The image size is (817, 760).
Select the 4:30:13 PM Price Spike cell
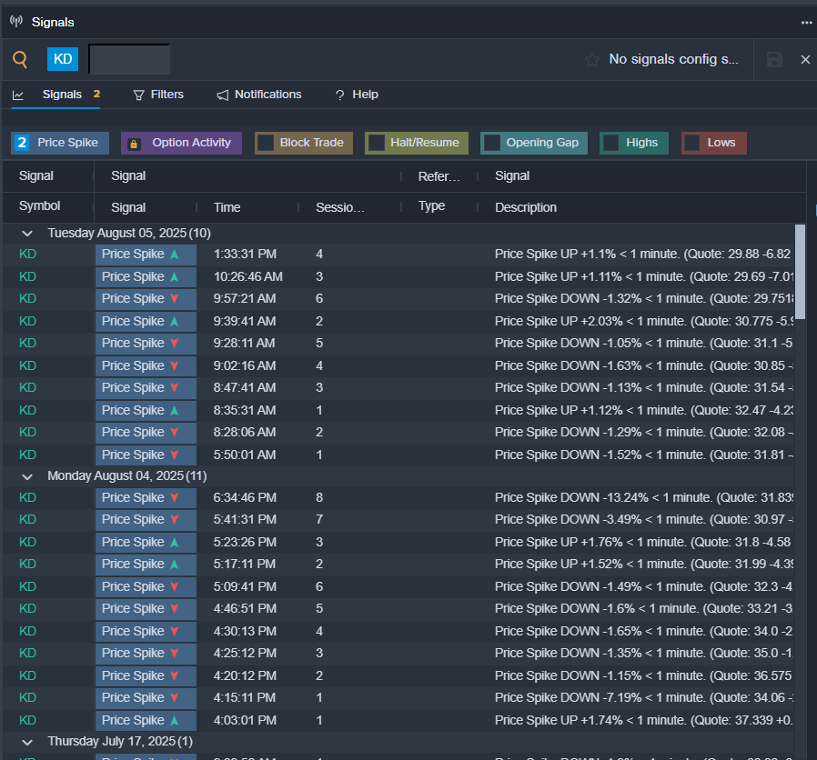pos(146,631)
